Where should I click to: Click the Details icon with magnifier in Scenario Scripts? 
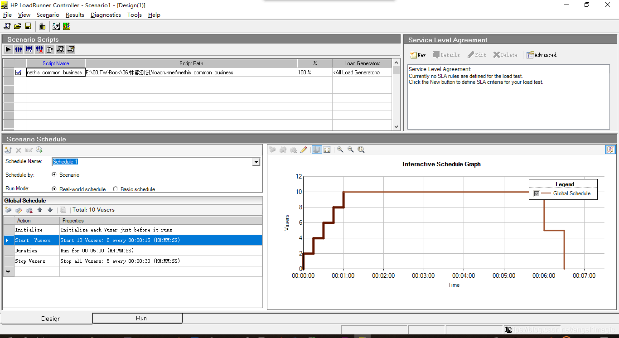pyautogui.click(x=60, y=49)
